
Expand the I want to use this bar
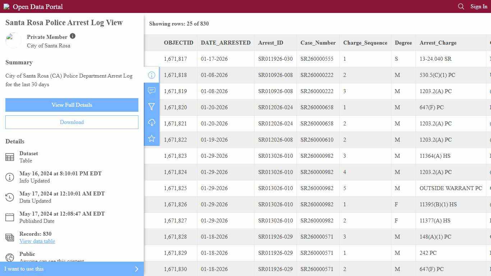click(72, 269)
